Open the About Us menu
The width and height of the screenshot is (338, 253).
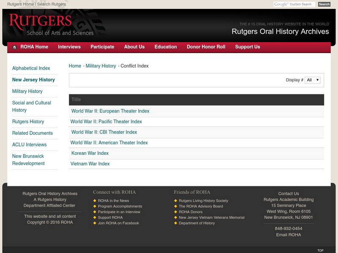click(x=134, y=47)
